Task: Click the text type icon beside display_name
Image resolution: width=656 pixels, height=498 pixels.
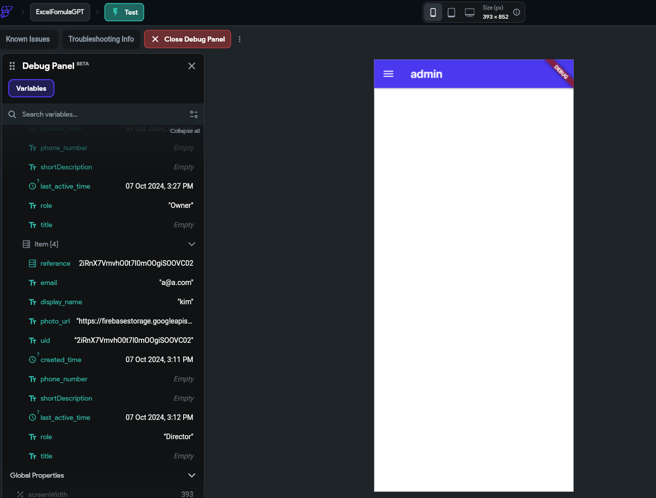Action: point(32,302)
